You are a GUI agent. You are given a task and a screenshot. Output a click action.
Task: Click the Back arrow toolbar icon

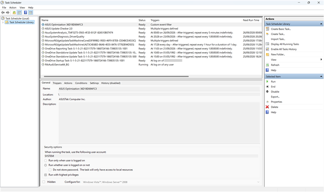tap(3, 13)
